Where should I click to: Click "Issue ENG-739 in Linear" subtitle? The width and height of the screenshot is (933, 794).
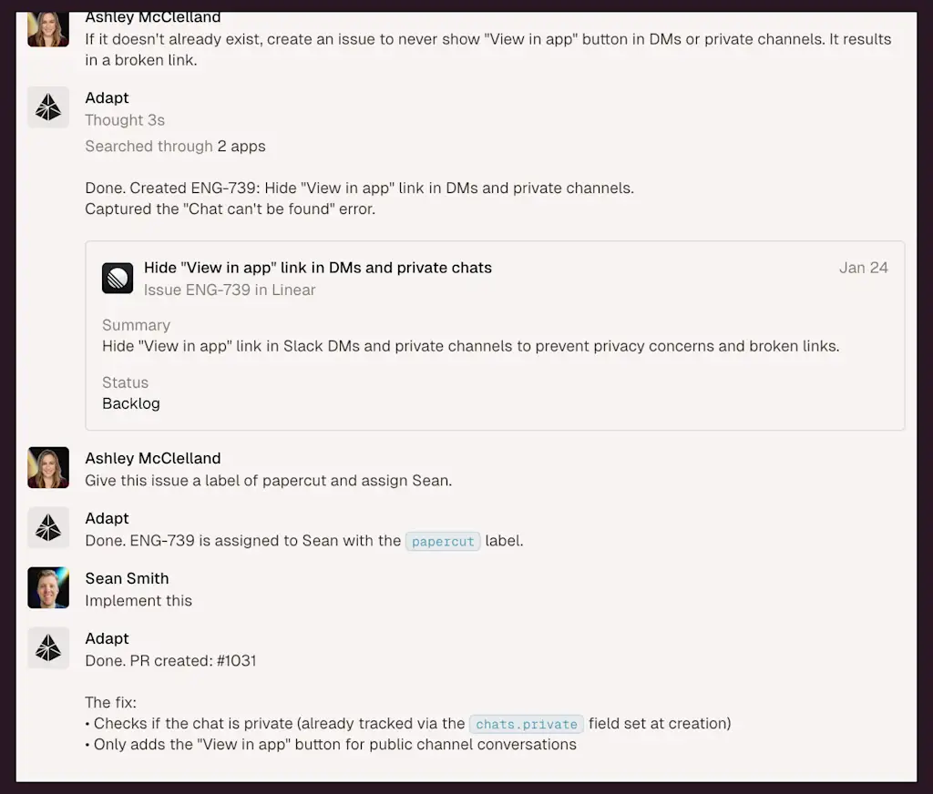(230, 290)
